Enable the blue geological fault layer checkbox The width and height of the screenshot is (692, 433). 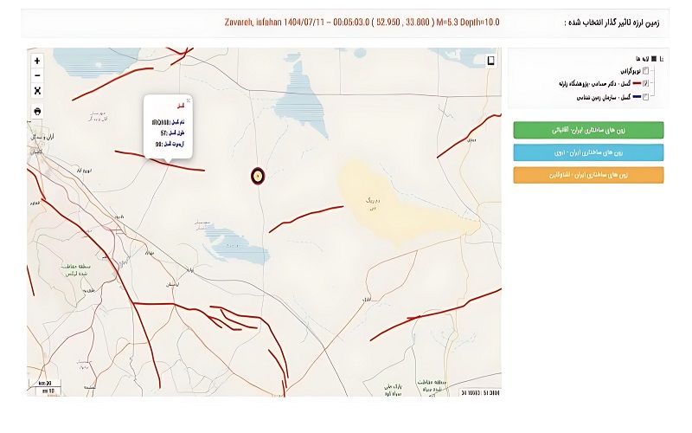645,98
